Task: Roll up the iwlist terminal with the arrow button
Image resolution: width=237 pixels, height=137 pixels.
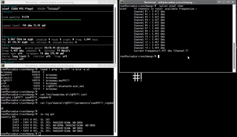Action: 219,2
